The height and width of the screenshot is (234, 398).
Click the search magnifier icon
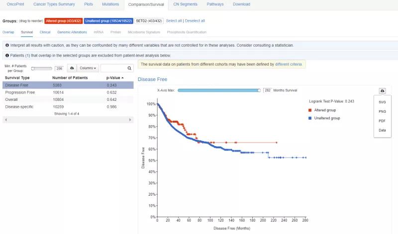(129, 68)
